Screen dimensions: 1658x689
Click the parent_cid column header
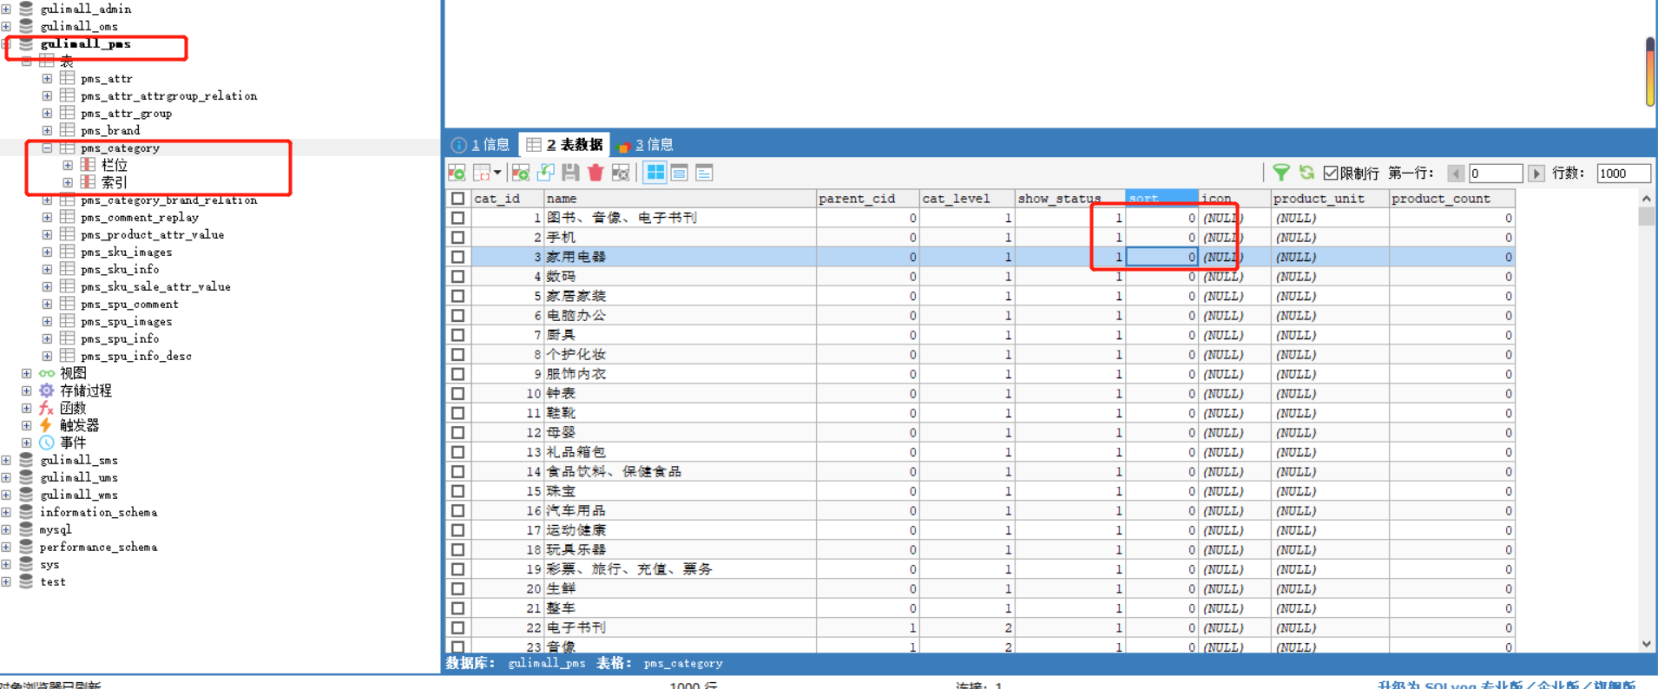click(867, 198)
